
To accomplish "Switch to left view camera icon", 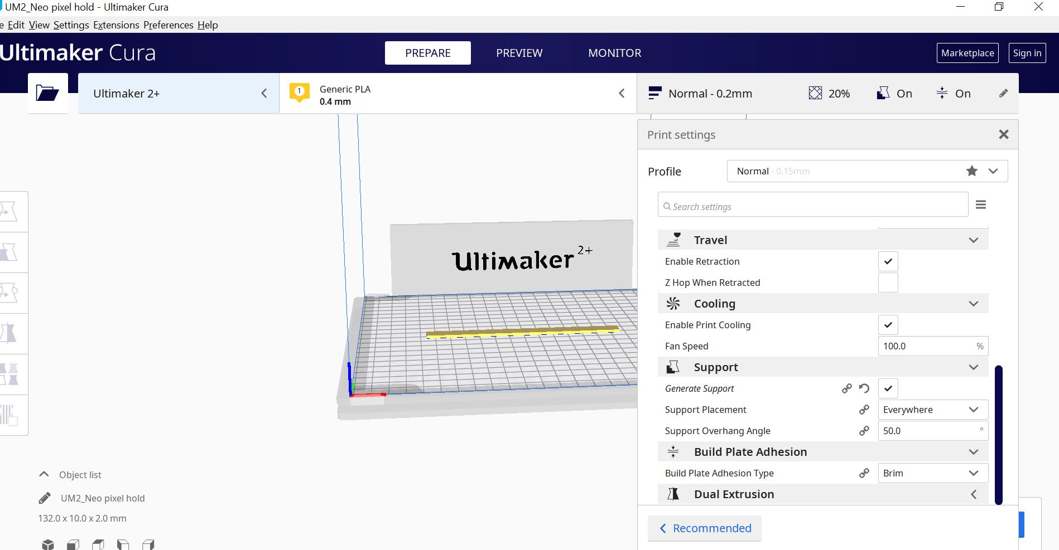I will click(123, 544).
